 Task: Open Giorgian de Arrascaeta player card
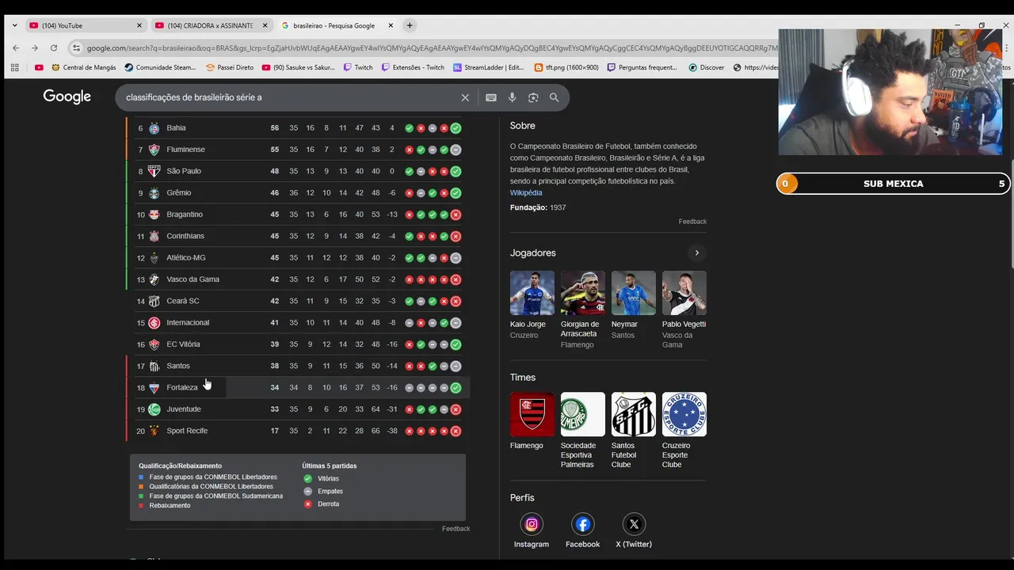point(582,310)
